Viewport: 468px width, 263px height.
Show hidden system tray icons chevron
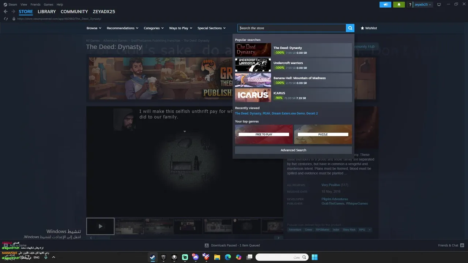pos(53,257)
